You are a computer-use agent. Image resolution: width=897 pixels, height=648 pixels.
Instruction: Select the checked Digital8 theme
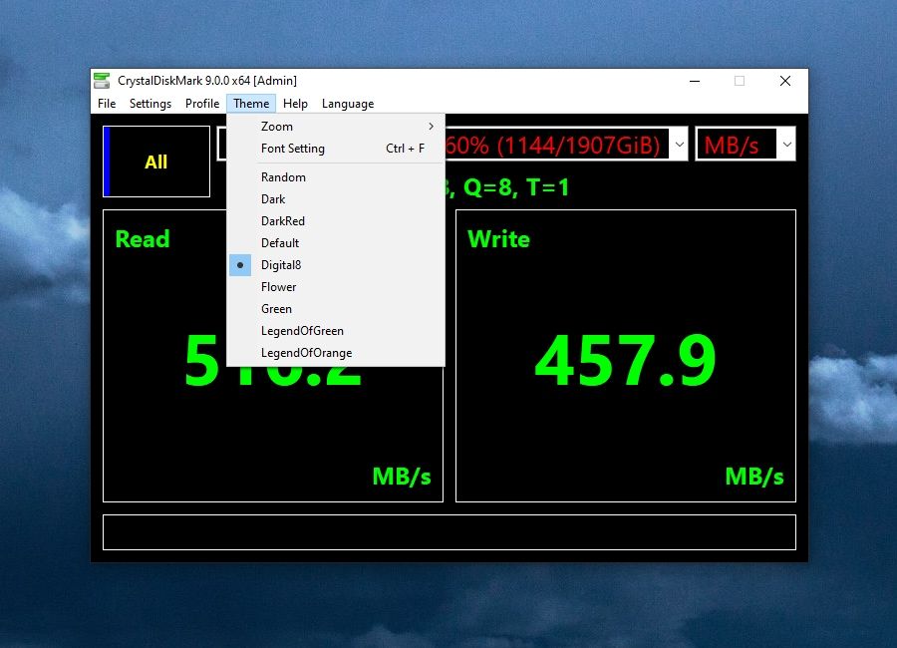[336, 265]
